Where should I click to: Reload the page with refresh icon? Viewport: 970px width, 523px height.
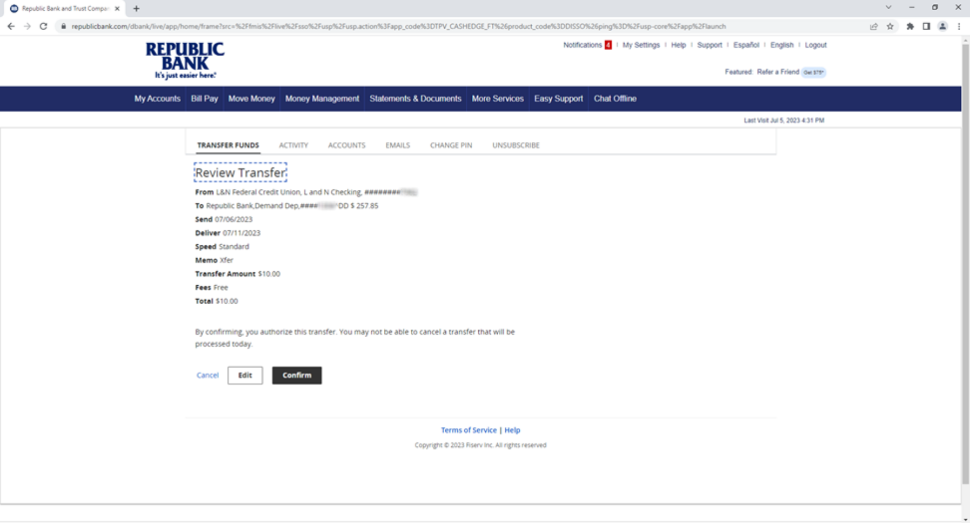tap(44, 26)
